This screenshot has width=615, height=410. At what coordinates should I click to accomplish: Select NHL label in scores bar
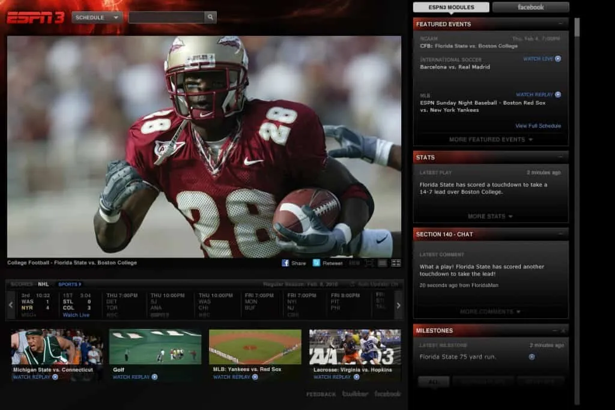point(43,284)
